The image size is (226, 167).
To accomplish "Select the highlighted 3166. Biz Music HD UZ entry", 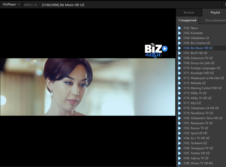I will point(201,48).
